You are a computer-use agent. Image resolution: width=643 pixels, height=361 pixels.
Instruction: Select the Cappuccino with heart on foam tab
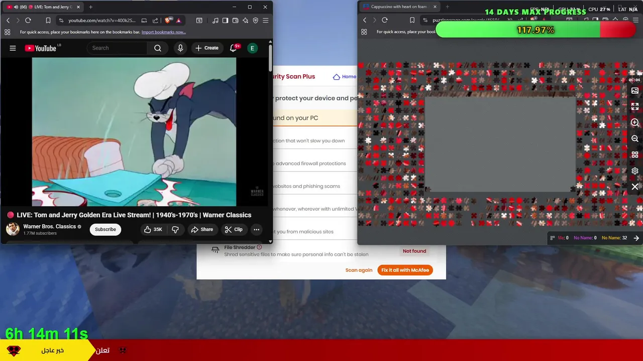pyautogui.click(x=400, y=7)
